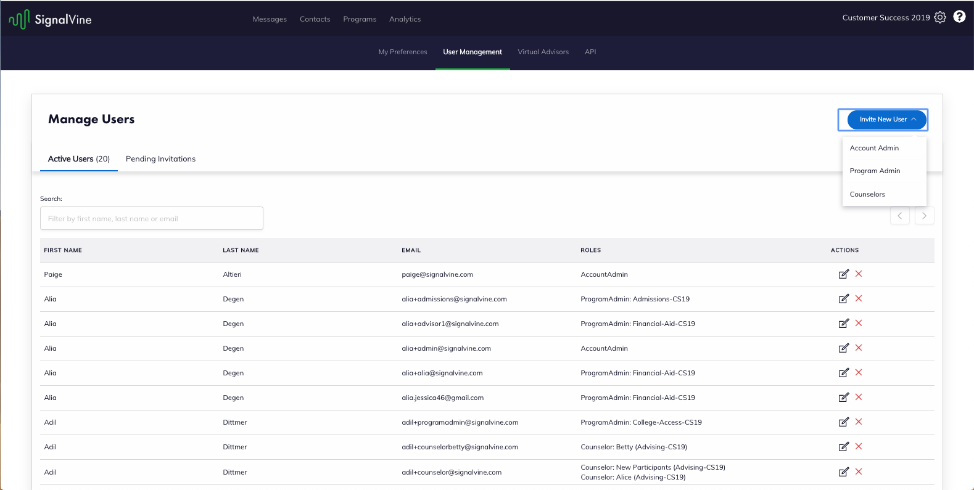
Task: Go to previous page of users
Action: coord(900,216)
